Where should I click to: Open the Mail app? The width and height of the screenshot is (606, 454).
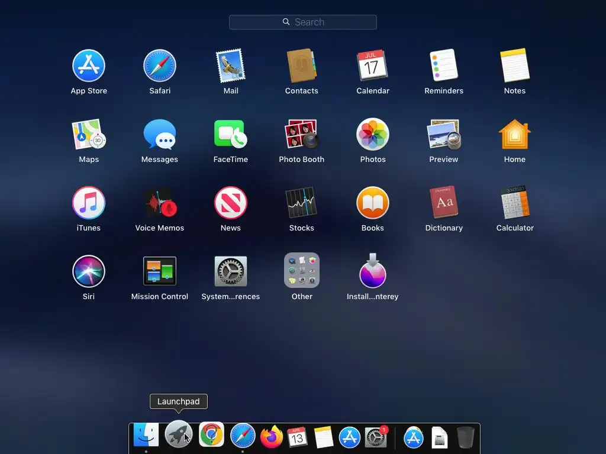click(231, 66)
